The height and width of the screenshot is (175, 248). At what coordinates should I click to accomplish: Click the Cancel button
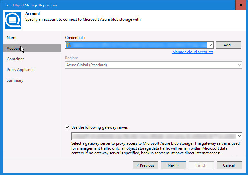(x=229, y=165)
